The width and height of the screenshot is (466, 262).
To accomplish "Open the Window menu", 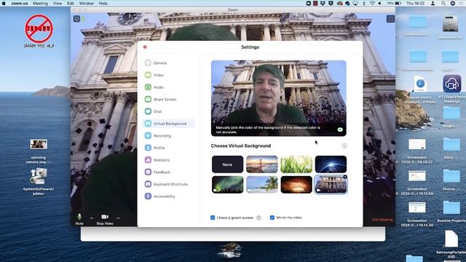I will 87,3.
